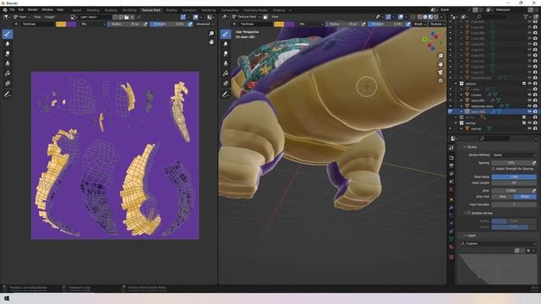Toggle spacing pressure icon in Stroke panel
Viewport: 541px width, 304px height.
533,163
